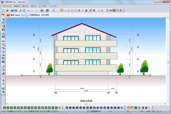Show the grid display icon

tap(53, 10)
